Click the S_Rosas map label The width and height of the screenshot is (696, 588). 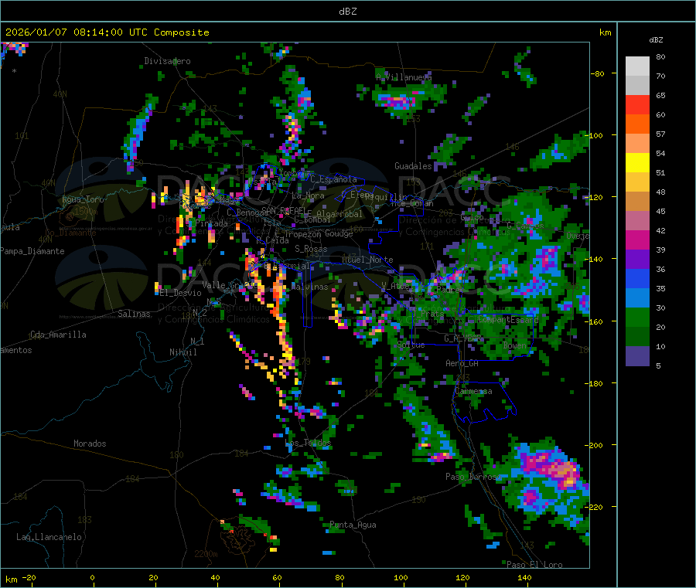point(311,249)
